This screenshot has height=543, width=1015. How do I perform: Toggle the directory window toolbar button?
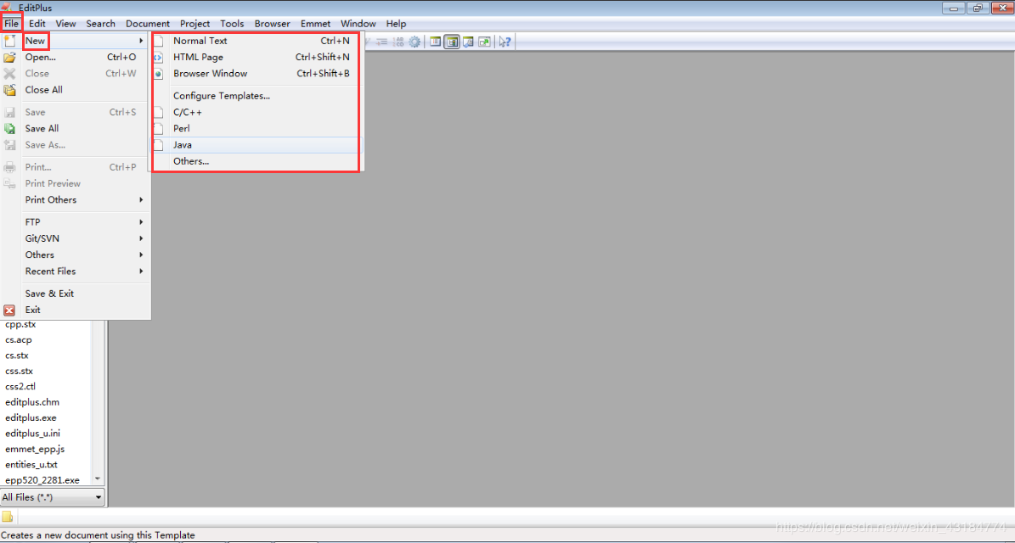pyautogui.click(x=452, y=42)
